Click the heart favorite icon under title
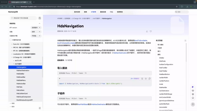Viewport: 197px width, 111px height. click(x=151, y=31)
